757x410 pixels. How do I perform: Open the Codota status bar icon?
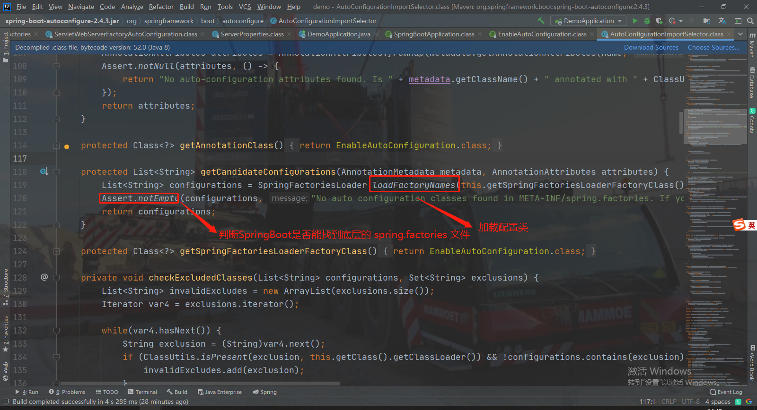(738, 401)
